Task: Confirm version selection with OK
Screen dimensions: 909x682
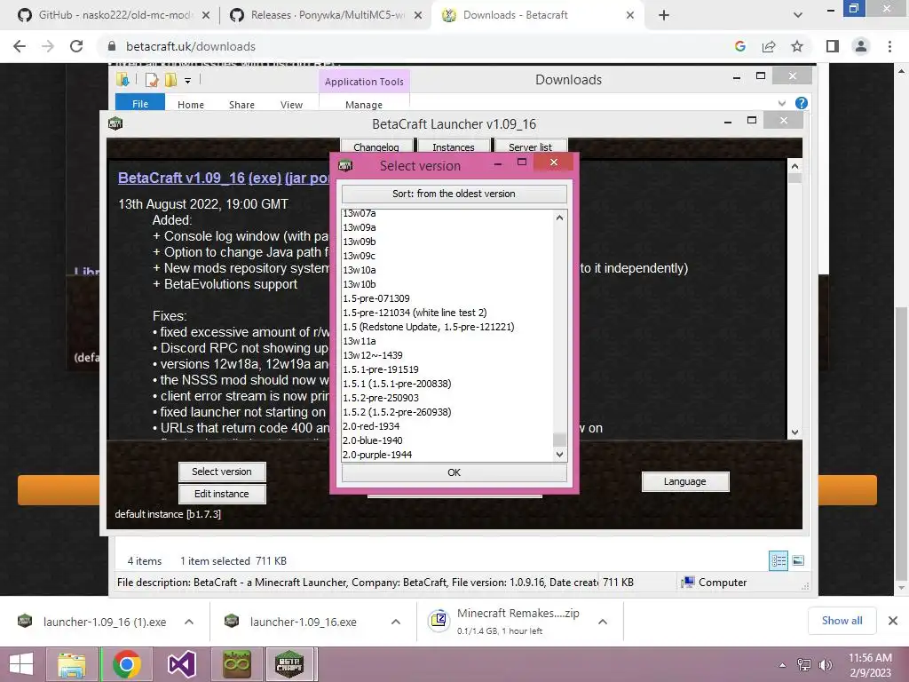Action: click(x=454, y=472)
